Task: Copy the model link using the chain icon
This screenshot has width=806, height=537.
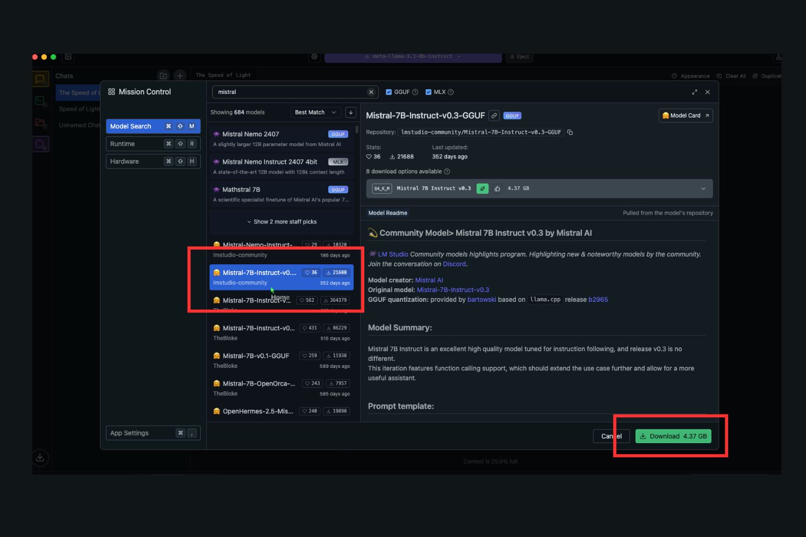Action: tap(494, 115)
